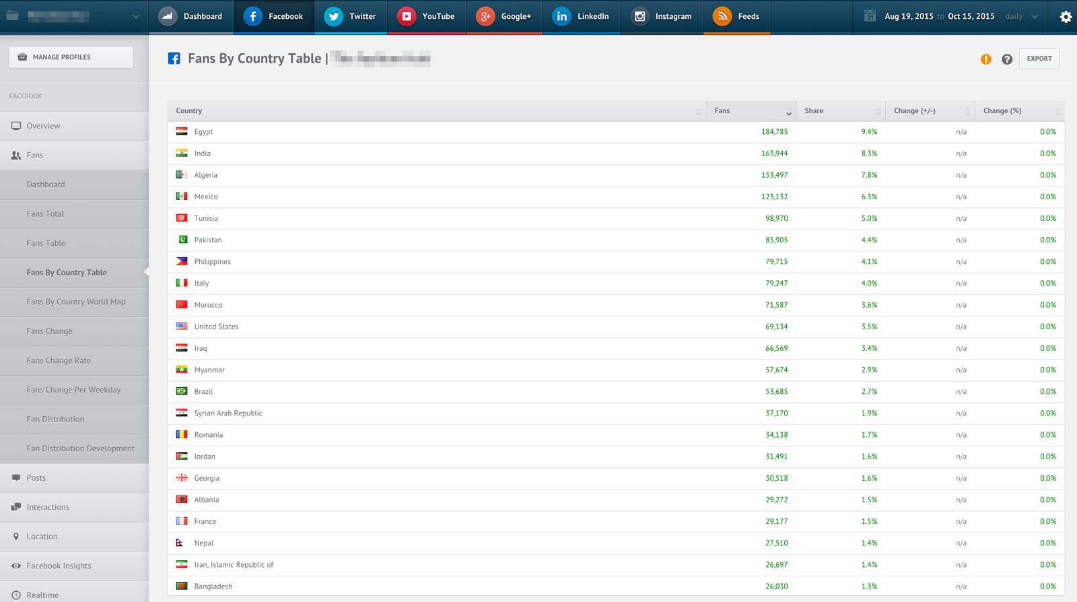The image size is (1077, 602).
Task: Click the Instagram camera icon
Action: [640, 16]
